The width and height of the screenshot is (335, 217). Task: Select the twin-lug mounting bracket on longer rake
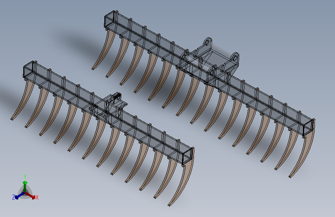click(x=210, y=62)
